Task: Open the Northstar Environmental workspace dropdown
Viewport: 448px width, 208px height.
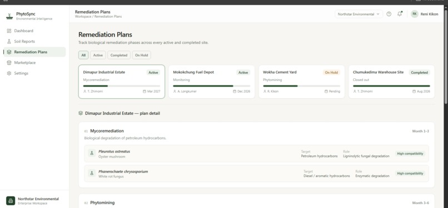Action: click(x=359, y=14)
